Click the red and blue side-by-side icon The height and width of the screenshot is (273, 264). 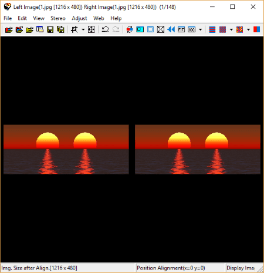point(256,29)
